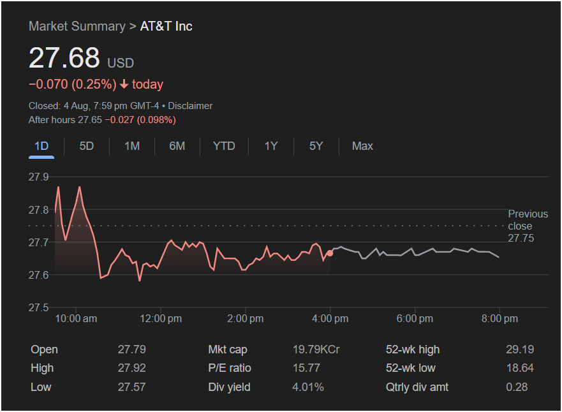Open the Disclaimer link

[x=190, y=106]
